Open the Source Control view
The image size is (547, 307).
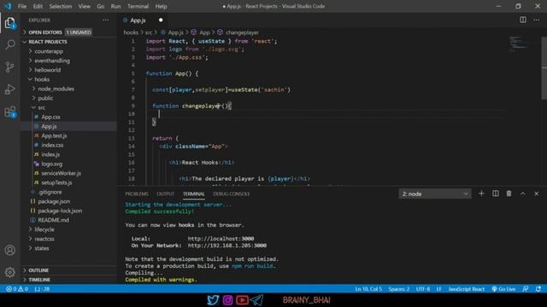coord(9,67)
